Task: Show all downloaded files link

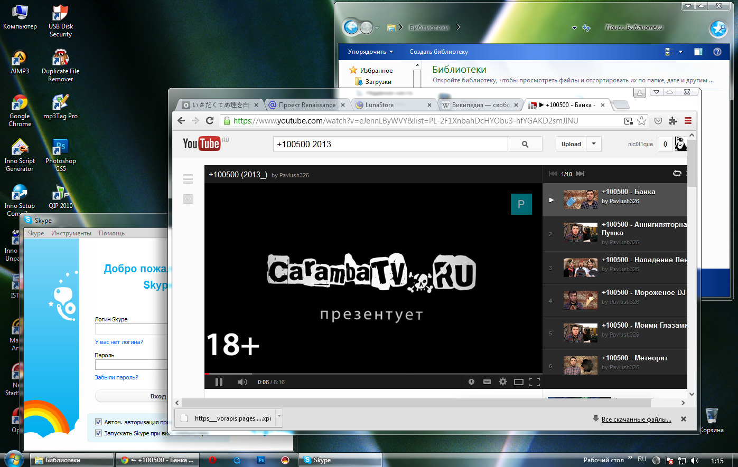Action: tap(636, 420)
